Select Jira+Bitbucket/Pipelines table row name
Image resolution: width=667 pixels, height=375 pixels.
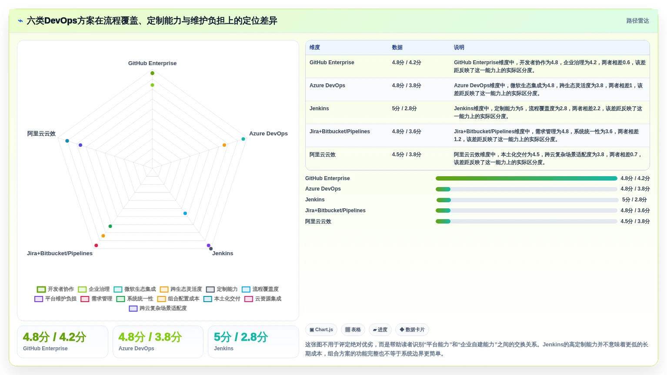340,132
